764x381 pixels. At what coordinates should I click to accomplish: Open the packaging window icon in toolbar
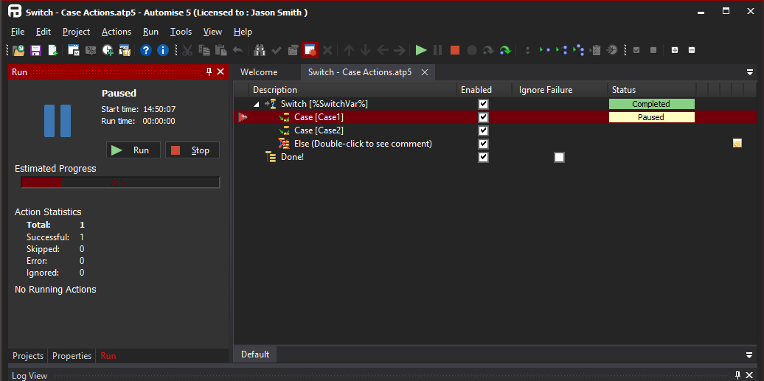pyautogui.click(x=125, y=49)
